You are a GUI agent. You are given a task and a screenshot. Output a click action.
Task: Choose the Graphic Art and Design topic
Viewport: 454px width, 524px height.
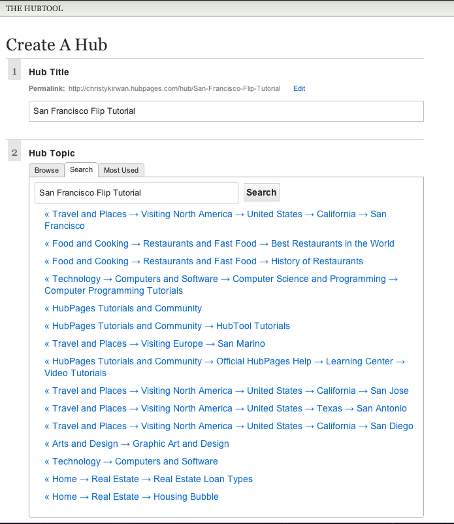click(137, 444)
